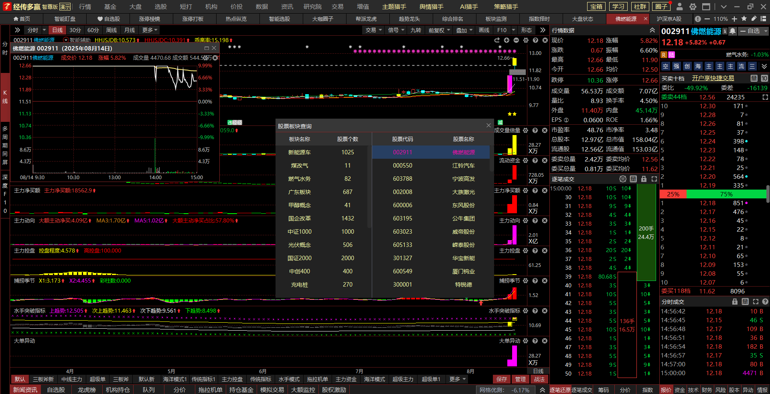The width and height of the screenshot is (770, 394).
Task: Open the 叠加 dropdown
Action: (x=464, y=30)
